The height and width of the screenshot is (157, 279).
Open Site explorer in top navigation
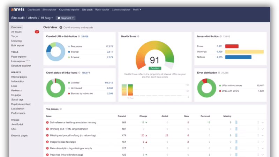point(49,10)
